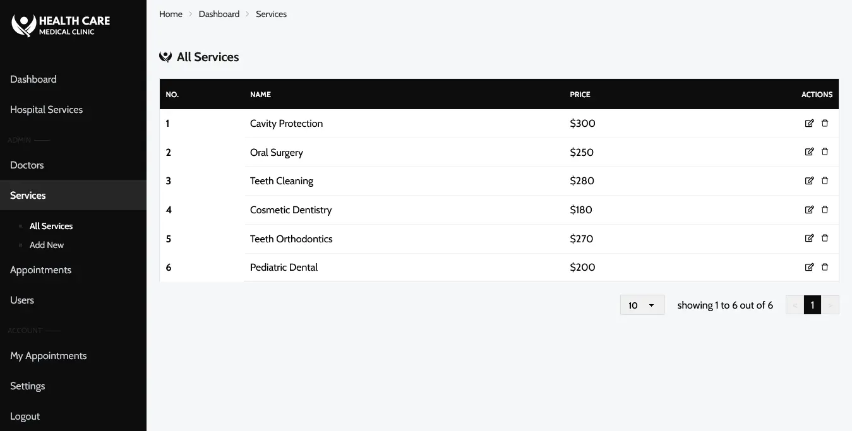The image size is (852, 431).
Task: Open Appointments in the sidebar
Action: click(x=73, y=269)
